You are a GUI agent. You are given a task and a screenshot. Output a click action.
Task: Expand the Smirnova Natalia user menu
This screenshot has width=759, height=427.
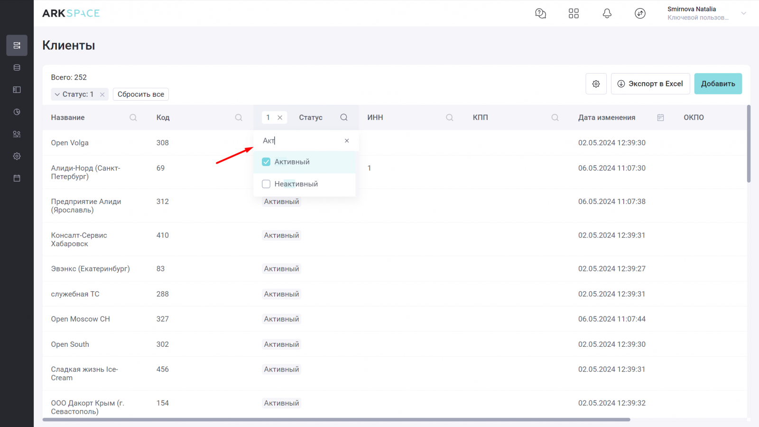pyautogui.click(x=743, y=13)
